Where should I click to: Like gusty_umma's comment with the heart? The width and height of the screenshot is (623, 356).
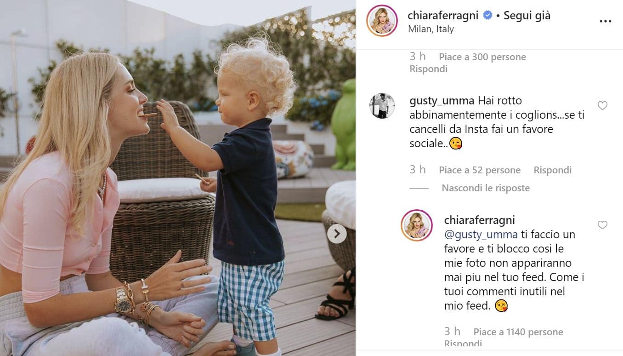click(x=602, y=106)
